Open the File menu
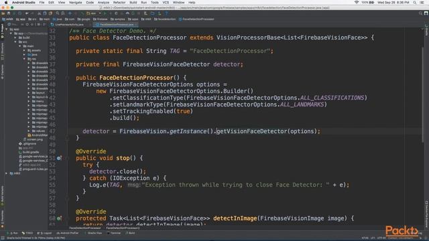Viewport: 429px width, 241px height. (42, 3)
